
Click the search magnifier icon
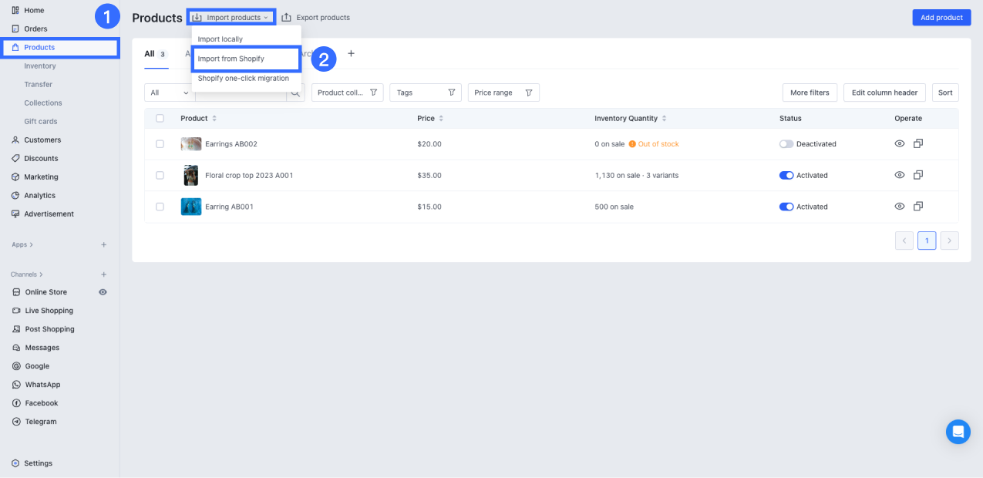tap(295, 93)
